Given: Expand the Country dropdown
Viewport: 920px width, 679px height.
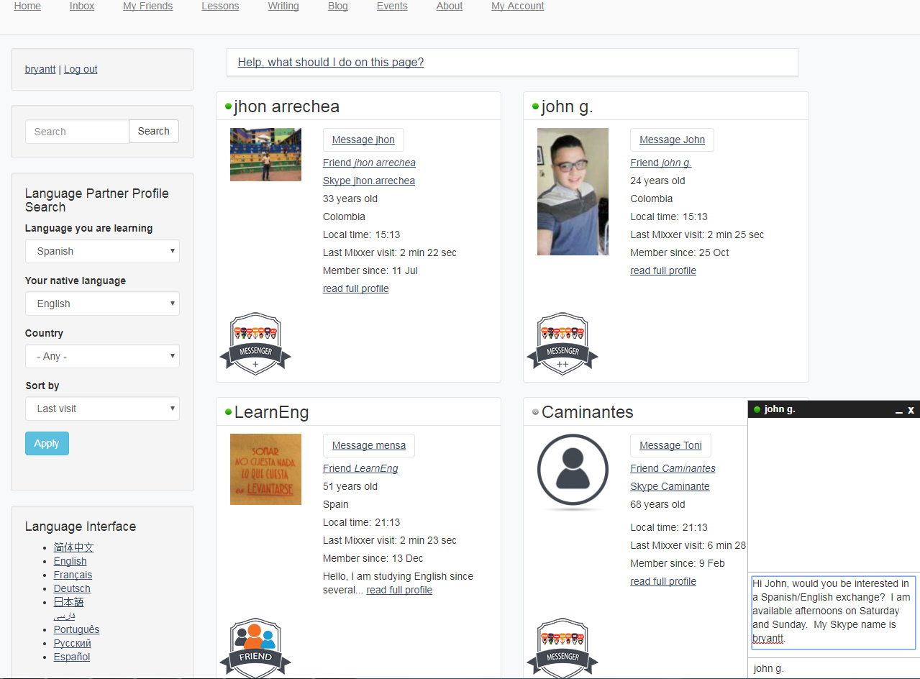Looking at the screenshot, I should (102, 356).
